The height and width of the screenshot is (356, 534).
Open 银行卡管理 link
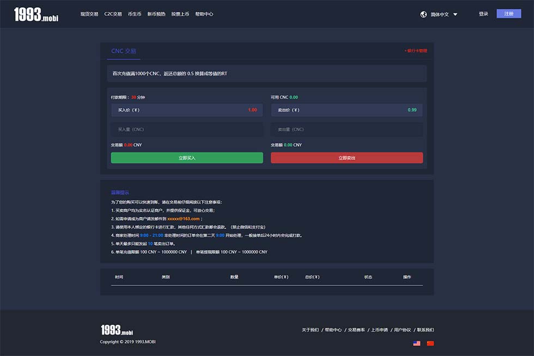(x=416, y=51)
